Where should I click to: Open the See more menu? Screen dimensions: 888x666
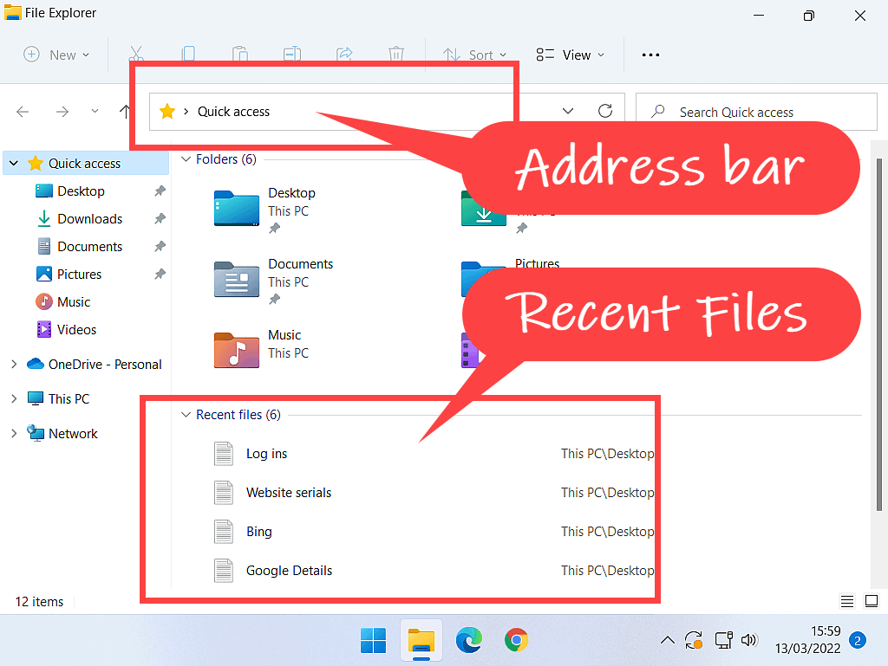click(650, 55)
